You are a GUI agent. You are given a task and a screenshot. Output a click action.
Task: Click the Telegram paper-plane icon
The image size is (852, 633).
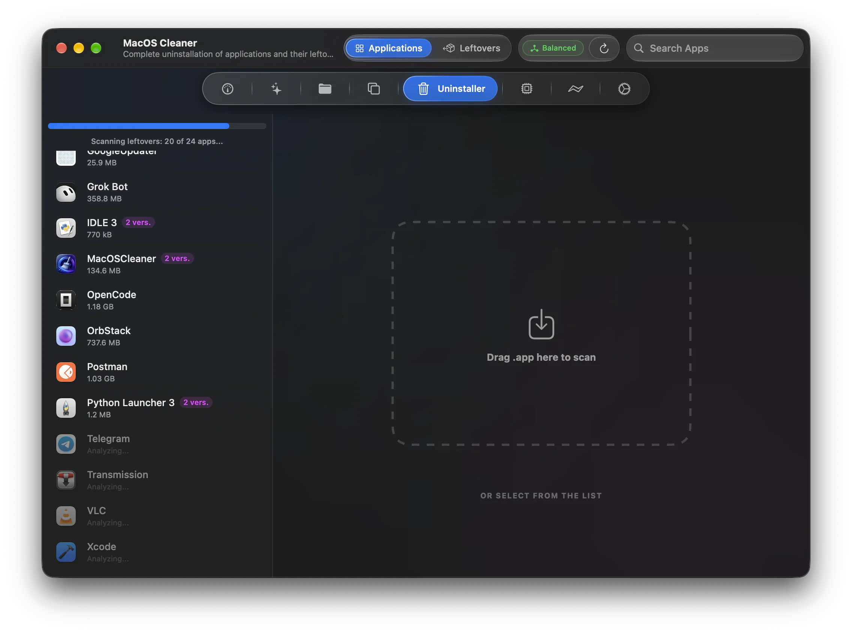[x=66, y=444]
